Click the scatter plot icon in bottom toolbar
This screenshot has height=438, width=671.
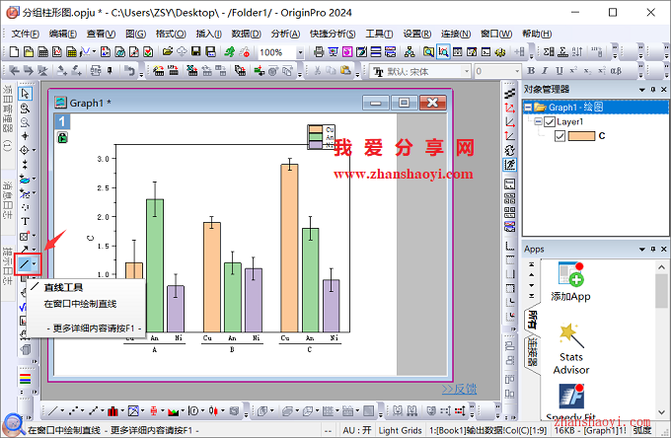[x=73, y=411]
